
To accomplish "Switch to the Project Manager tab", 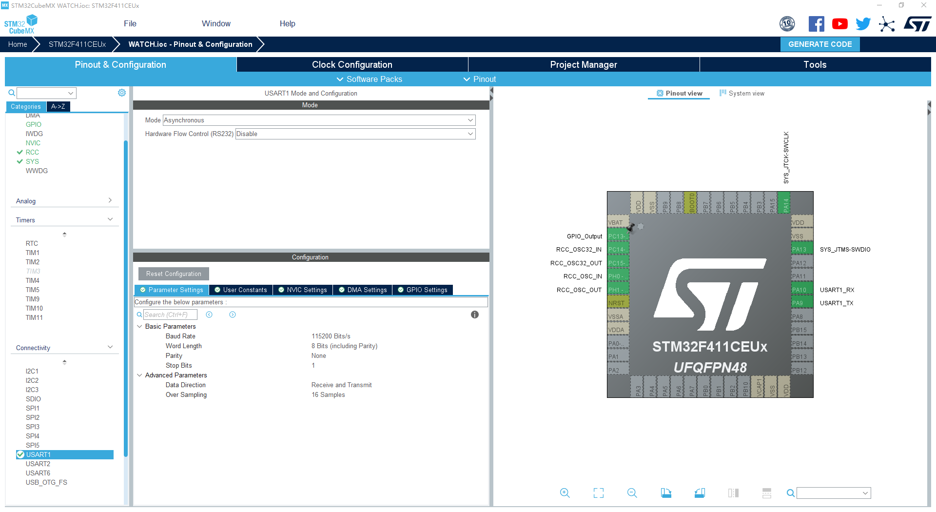I will [584, 64].
